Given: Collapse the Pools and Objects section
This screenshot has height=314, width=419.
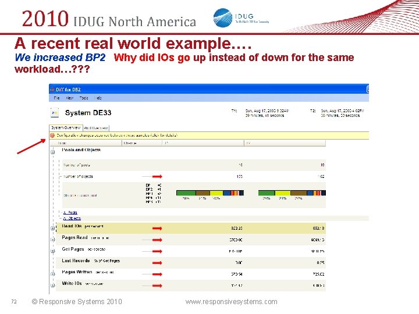Looking at the screenshot, I should click(x=53, y=152).
